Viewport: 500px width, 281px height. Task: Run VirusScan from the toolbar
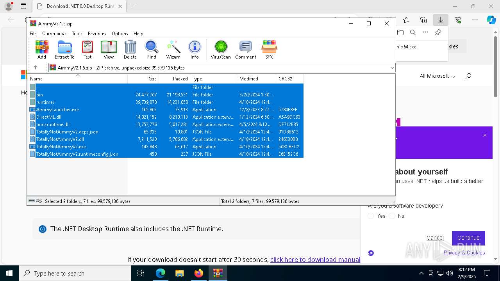[x=221, y=50]
